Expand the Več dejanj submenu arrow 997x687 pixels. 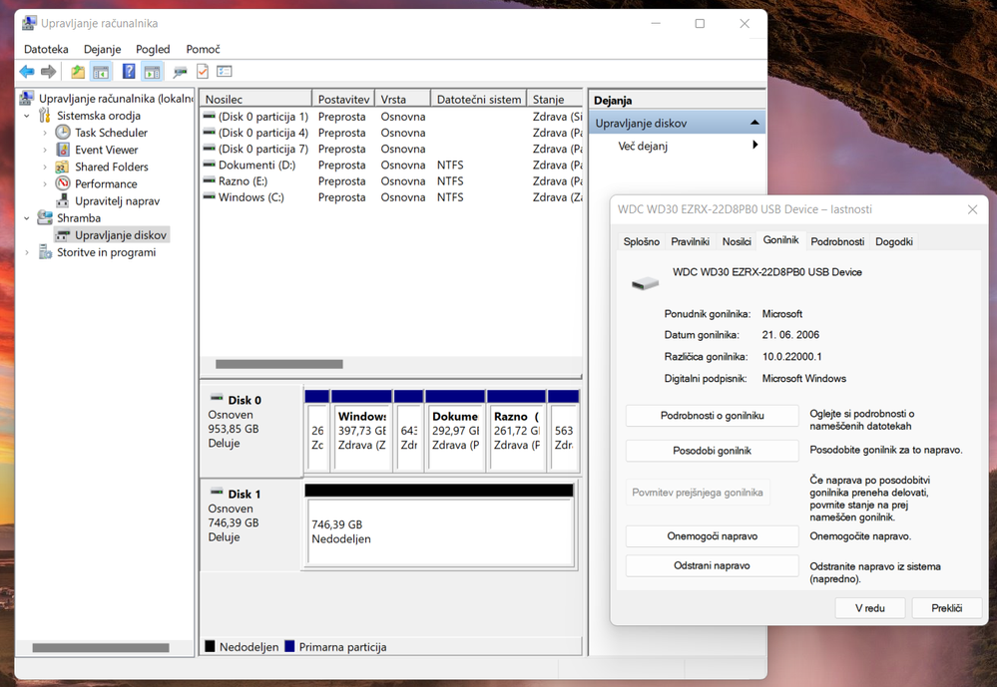(x=754, y=146)
